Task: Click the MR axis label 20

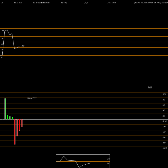Action: click(164, 116)
